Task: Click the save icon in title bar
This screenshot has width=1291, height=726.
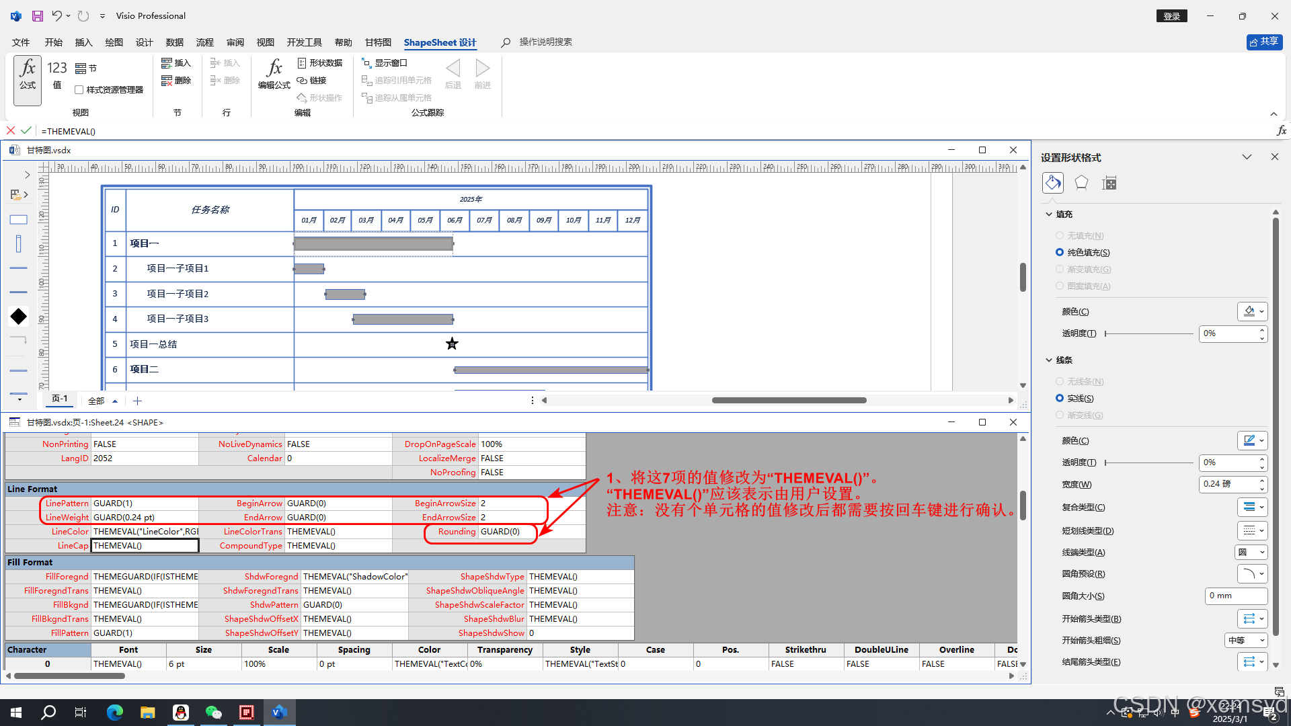Action: (x=38, y=15)
